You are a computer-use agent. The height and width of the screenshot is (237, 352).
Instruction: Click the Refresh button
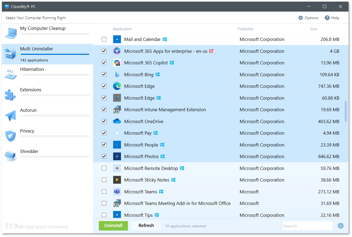pos(146,226)
